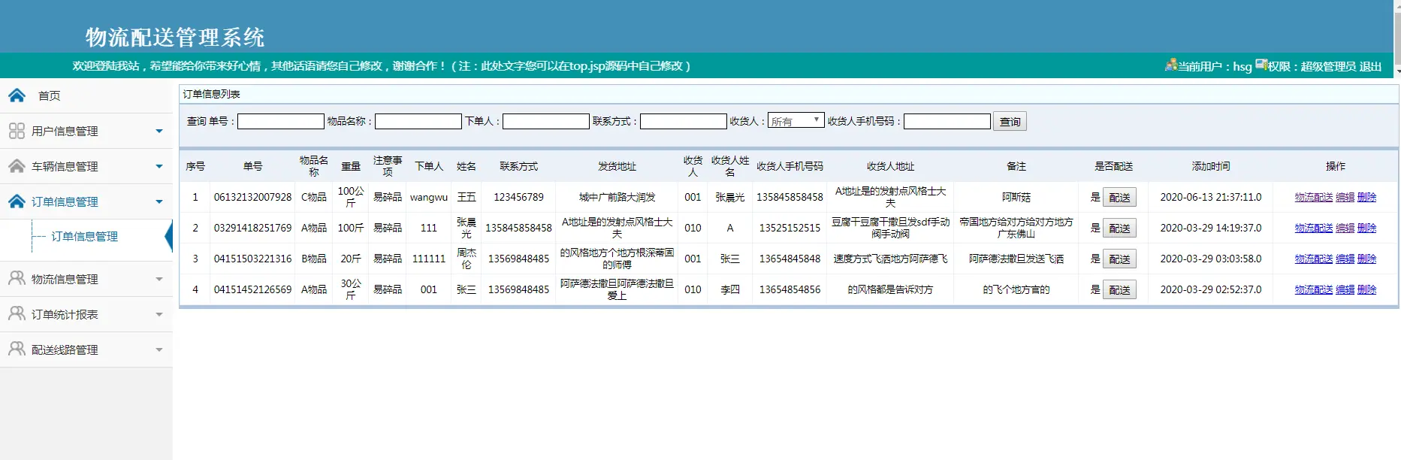Click 编辑 link for order 04151503221316
Screen dimensions: 1401x460
tap(1345, 259)
